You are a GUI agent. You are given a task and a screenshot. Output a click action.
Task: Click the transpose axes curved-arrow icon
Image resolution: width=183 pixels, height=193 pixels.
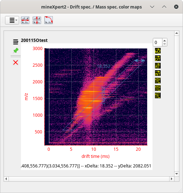pos(49,20)
